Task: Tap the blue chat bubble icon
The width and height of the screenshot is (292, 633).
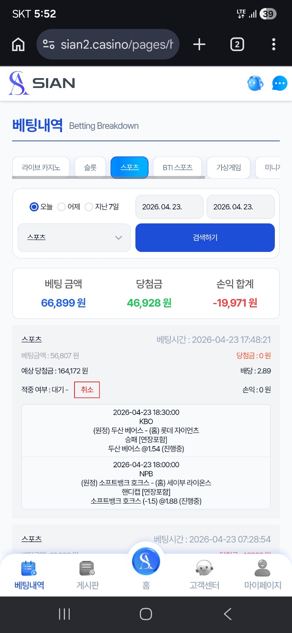Action: tap(280, 84)
